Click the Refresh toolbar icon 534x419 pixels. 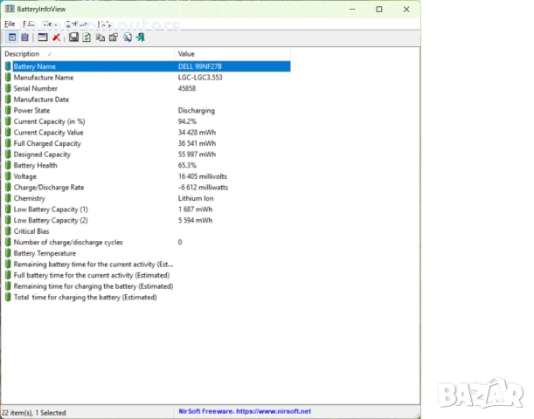pyautogui.click(x=87, y=38)
